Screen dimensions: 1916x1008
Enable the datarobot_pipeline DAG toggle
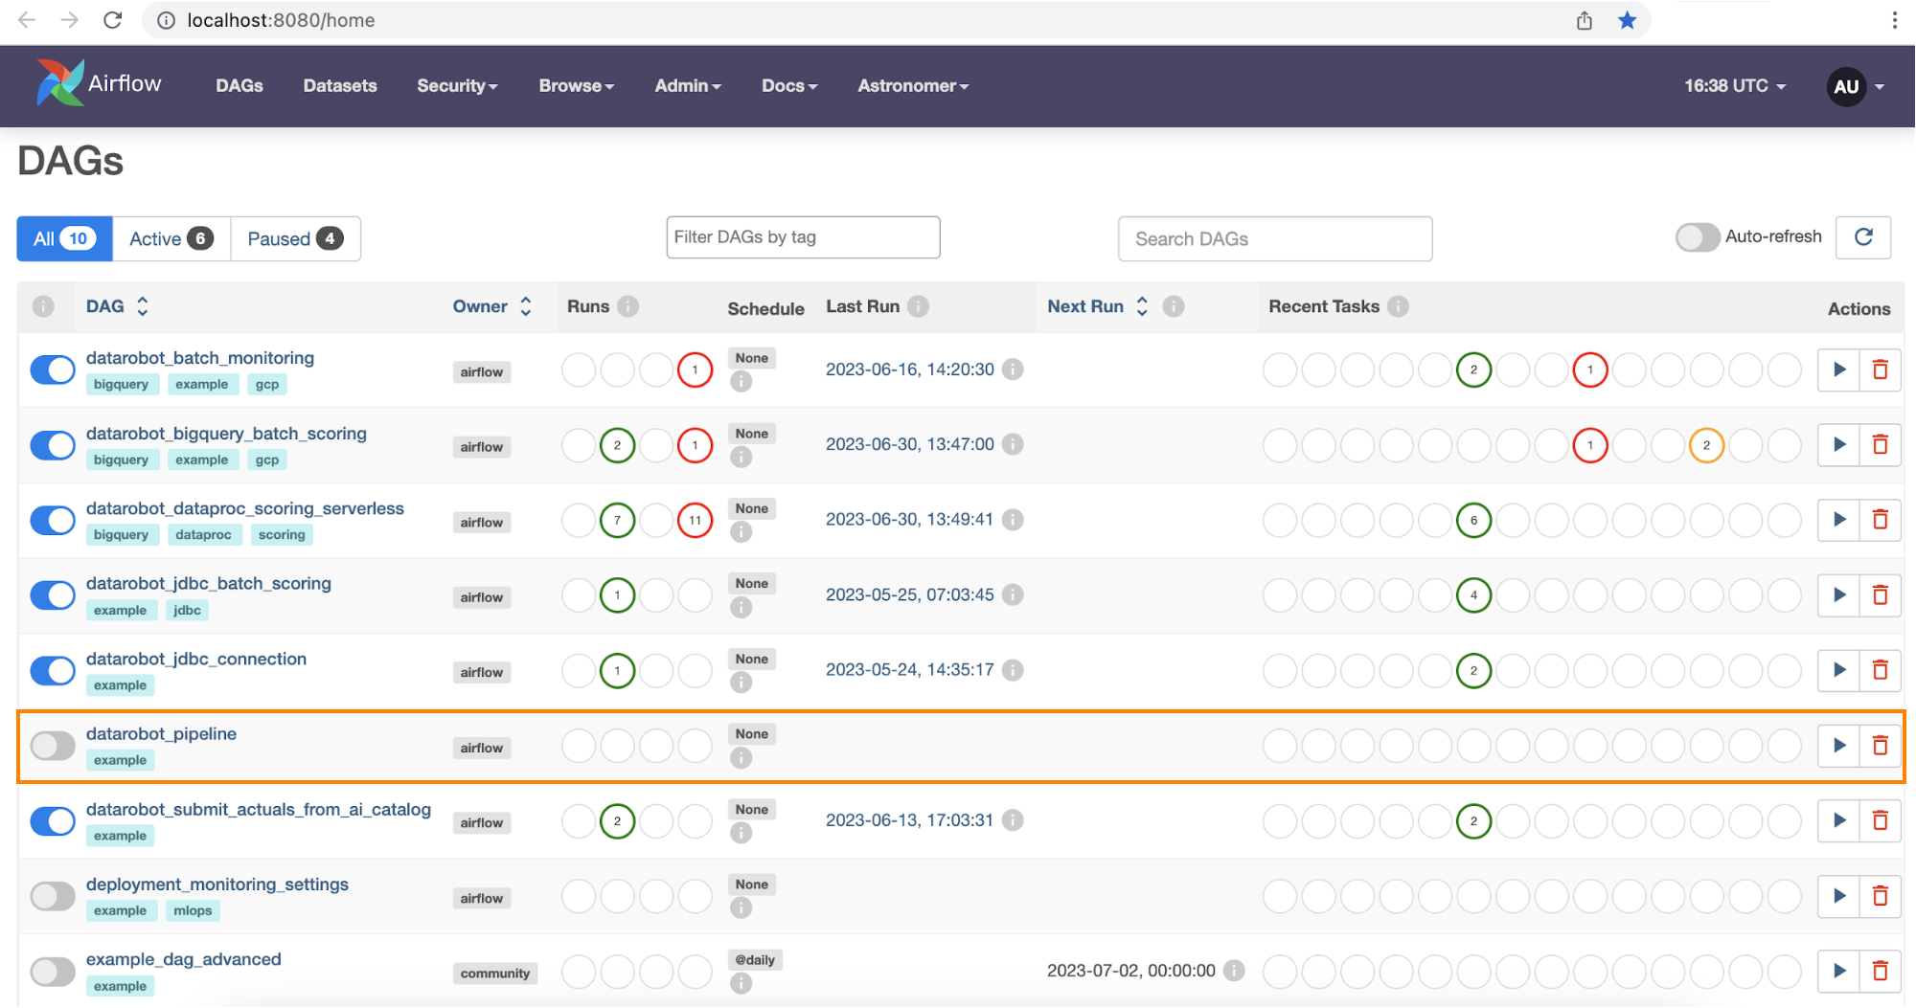tap(53, 746)
